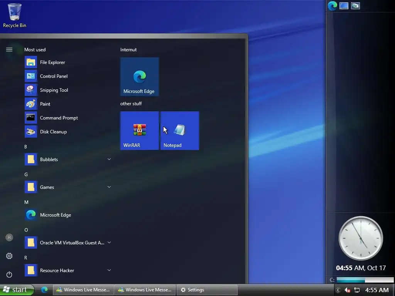Click the window switcher icon in sidebar
395x296 pixels.
point(355,5)
